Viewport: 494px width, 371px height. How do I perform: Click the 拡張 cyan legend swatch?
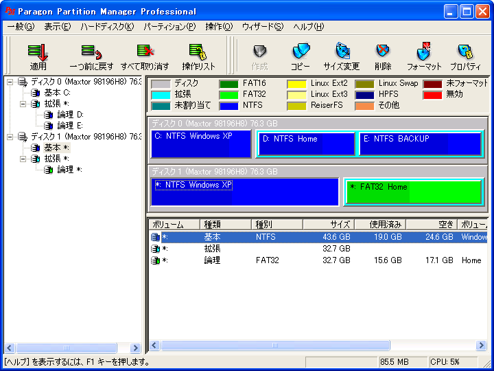[x=161, y=94]
